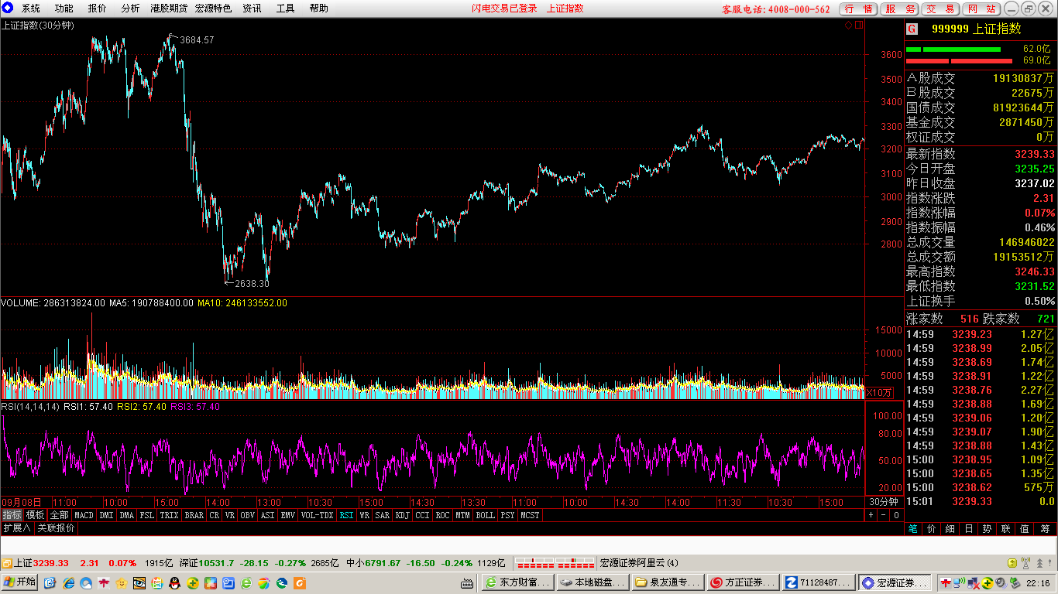Click the 行情 button
The image size is (1058, 594).
pos(858,9)
